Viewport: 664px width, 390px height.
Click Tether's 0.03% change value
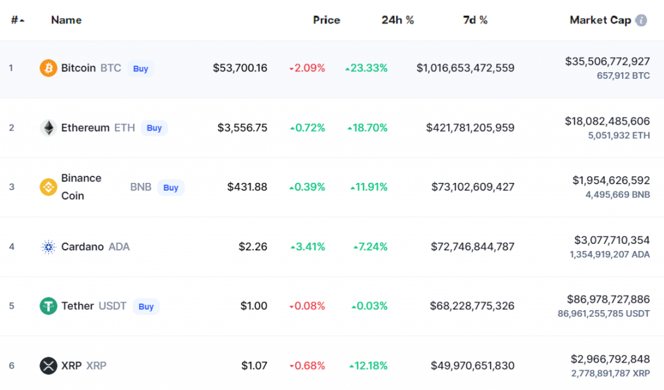tap(369, 306)
